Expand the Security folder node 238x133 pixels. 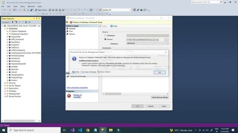(x=5, y=83)
